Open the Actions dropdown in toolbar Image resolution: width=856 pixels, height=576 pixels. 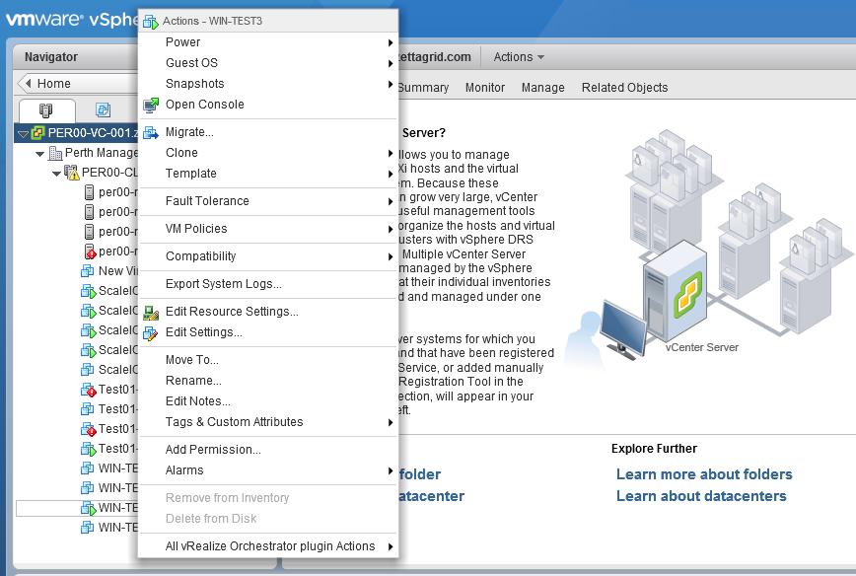pyautogui.click(x=519, y=57)
